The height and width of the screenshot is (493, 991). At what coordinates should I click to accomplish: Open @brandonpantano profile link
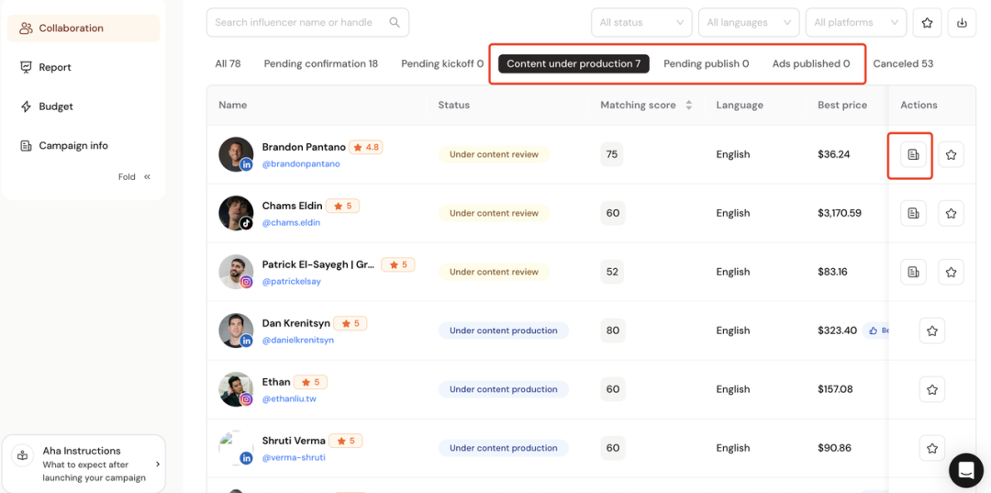point(301,164)
